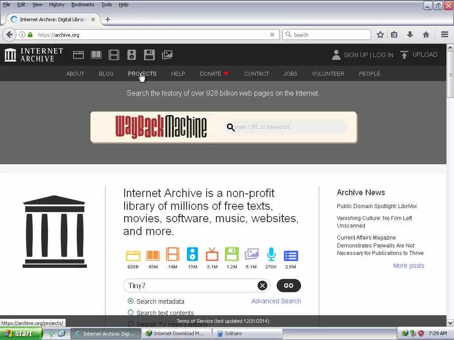Image resolution: width=454 pixels, height=340 pixels.
Task: Open the View menu
Action: [x=37, y=4]
